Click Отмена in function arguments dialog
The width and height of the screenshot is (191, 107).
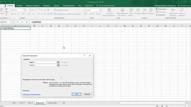point(87,94)
